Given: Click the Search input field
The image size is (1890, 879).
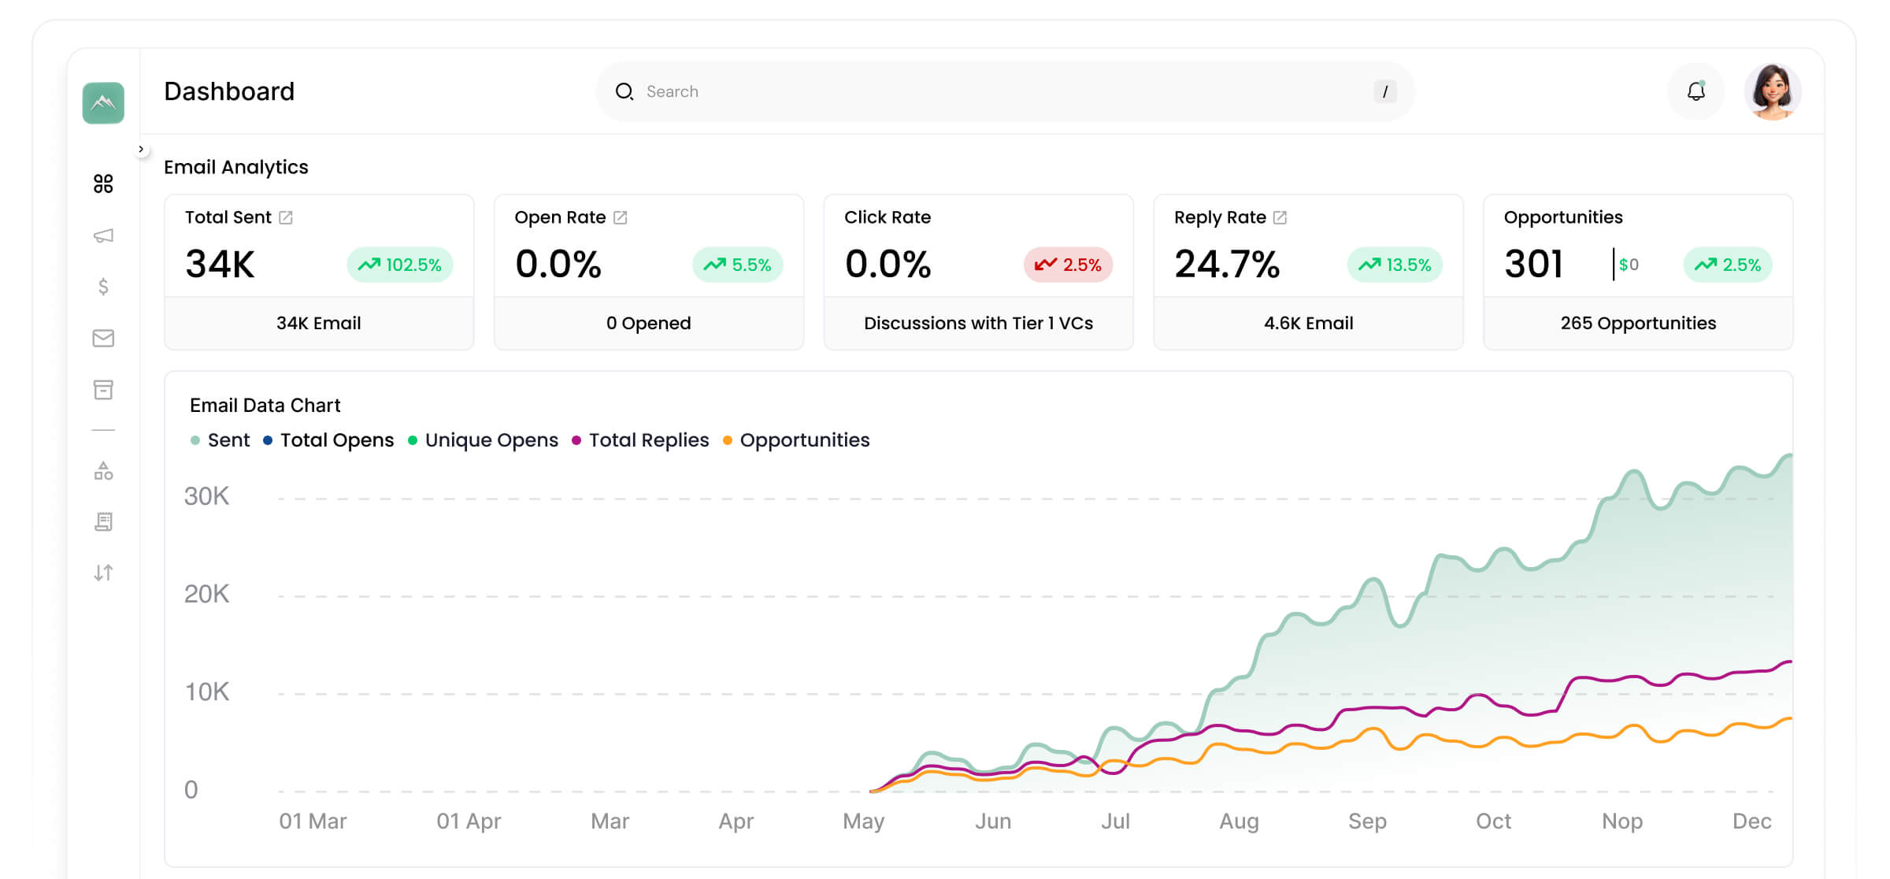Looking at the screenshot, I should click(x=1000, y=91).
